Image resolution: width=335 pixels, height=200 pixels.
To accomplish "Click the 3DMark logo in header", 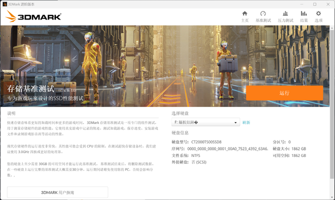I will [x=33, y=16].
